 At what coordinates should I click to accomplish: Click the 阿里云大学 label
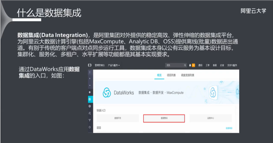click(253, 11)
